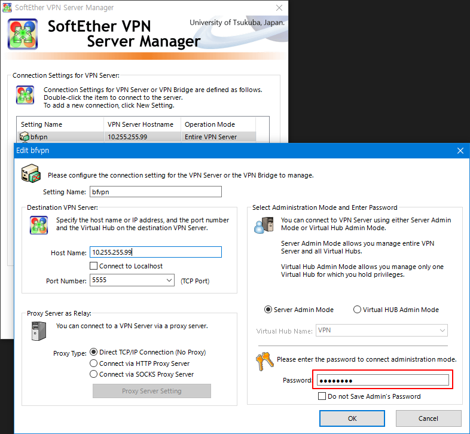Choose Direct TCP/IP Connection (No Proxy)
Image resolution: width=470 pixels, height=434 pixels.
coord(94,352)
